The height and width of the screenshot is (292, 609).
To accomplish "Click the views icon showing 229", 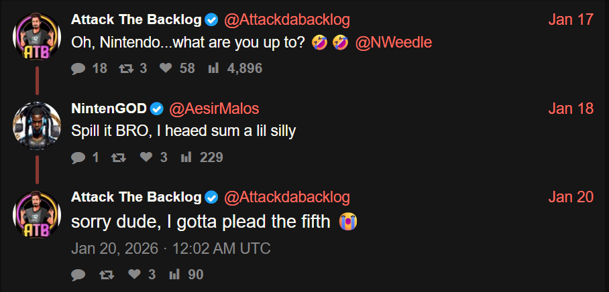I will point(186,158).
